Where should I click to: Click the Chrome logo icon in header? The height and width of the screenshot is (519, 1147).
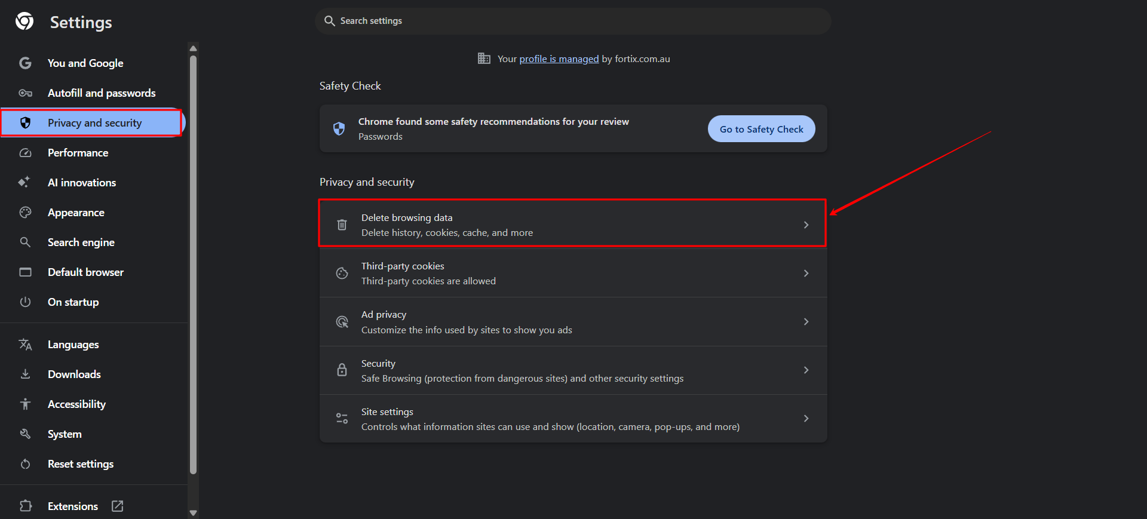click(24, 22)
